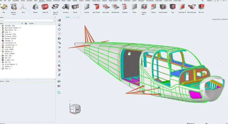228x124 pixels.
Task: Click the three-axis icon in the vertical toolbar
Action: [x=59, y=61]
